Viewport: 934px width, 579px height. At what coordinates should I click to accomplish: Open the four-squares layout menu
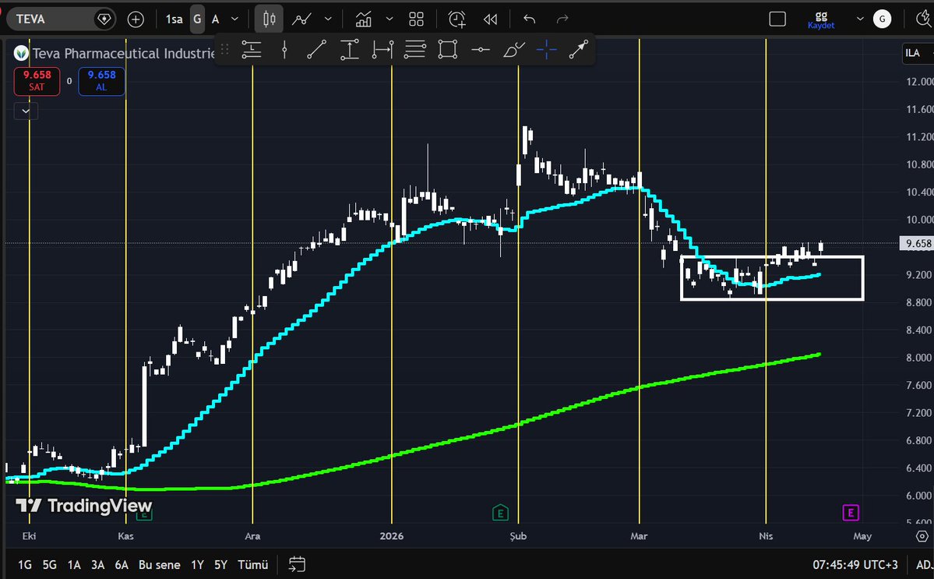pyautogui.click(x=417, y=19)
